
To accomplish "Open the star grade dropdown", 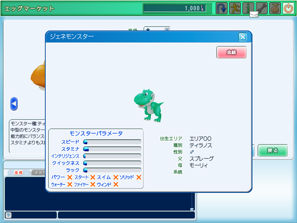I will coord(157,29).
